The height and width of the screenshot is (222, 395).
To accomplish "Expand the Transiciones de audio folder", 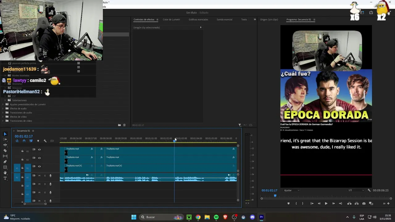I will 3,113.
